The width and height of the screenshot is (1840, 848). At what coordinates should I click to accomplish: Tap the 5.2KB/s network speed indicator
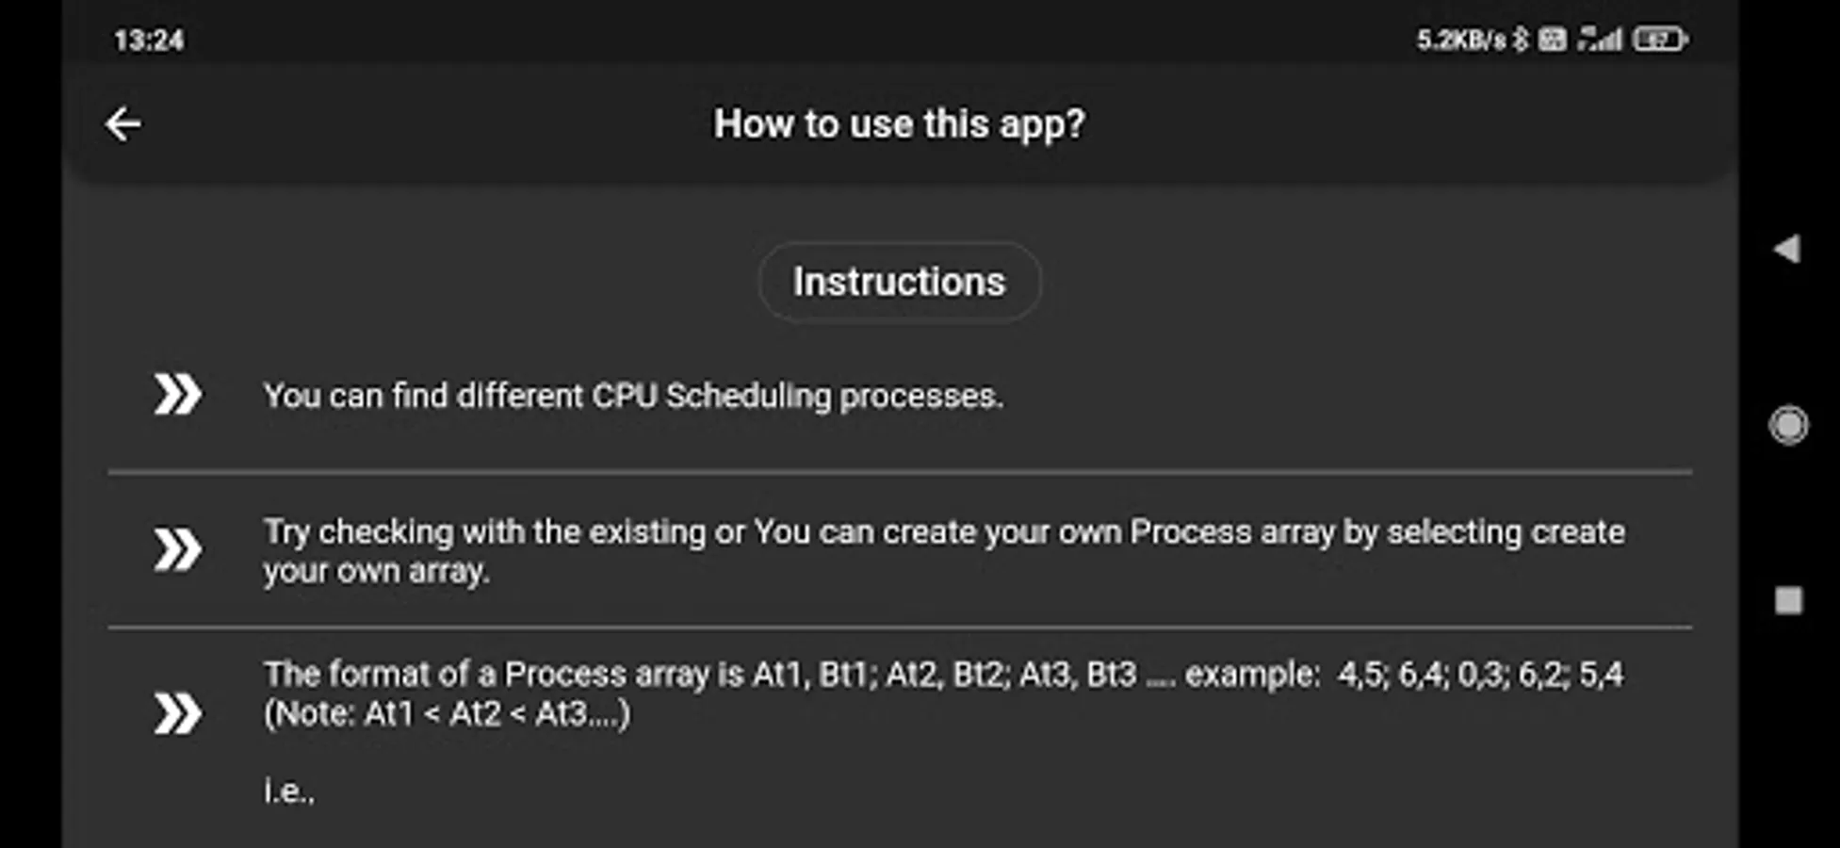click(x=1460, y=40)
